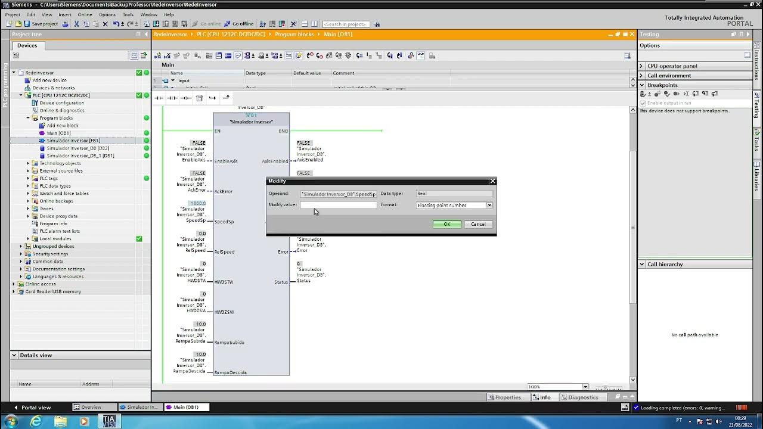Click OK in the Modify dialog
This screenshot has width=763, height=429.
tap(447, 224)
